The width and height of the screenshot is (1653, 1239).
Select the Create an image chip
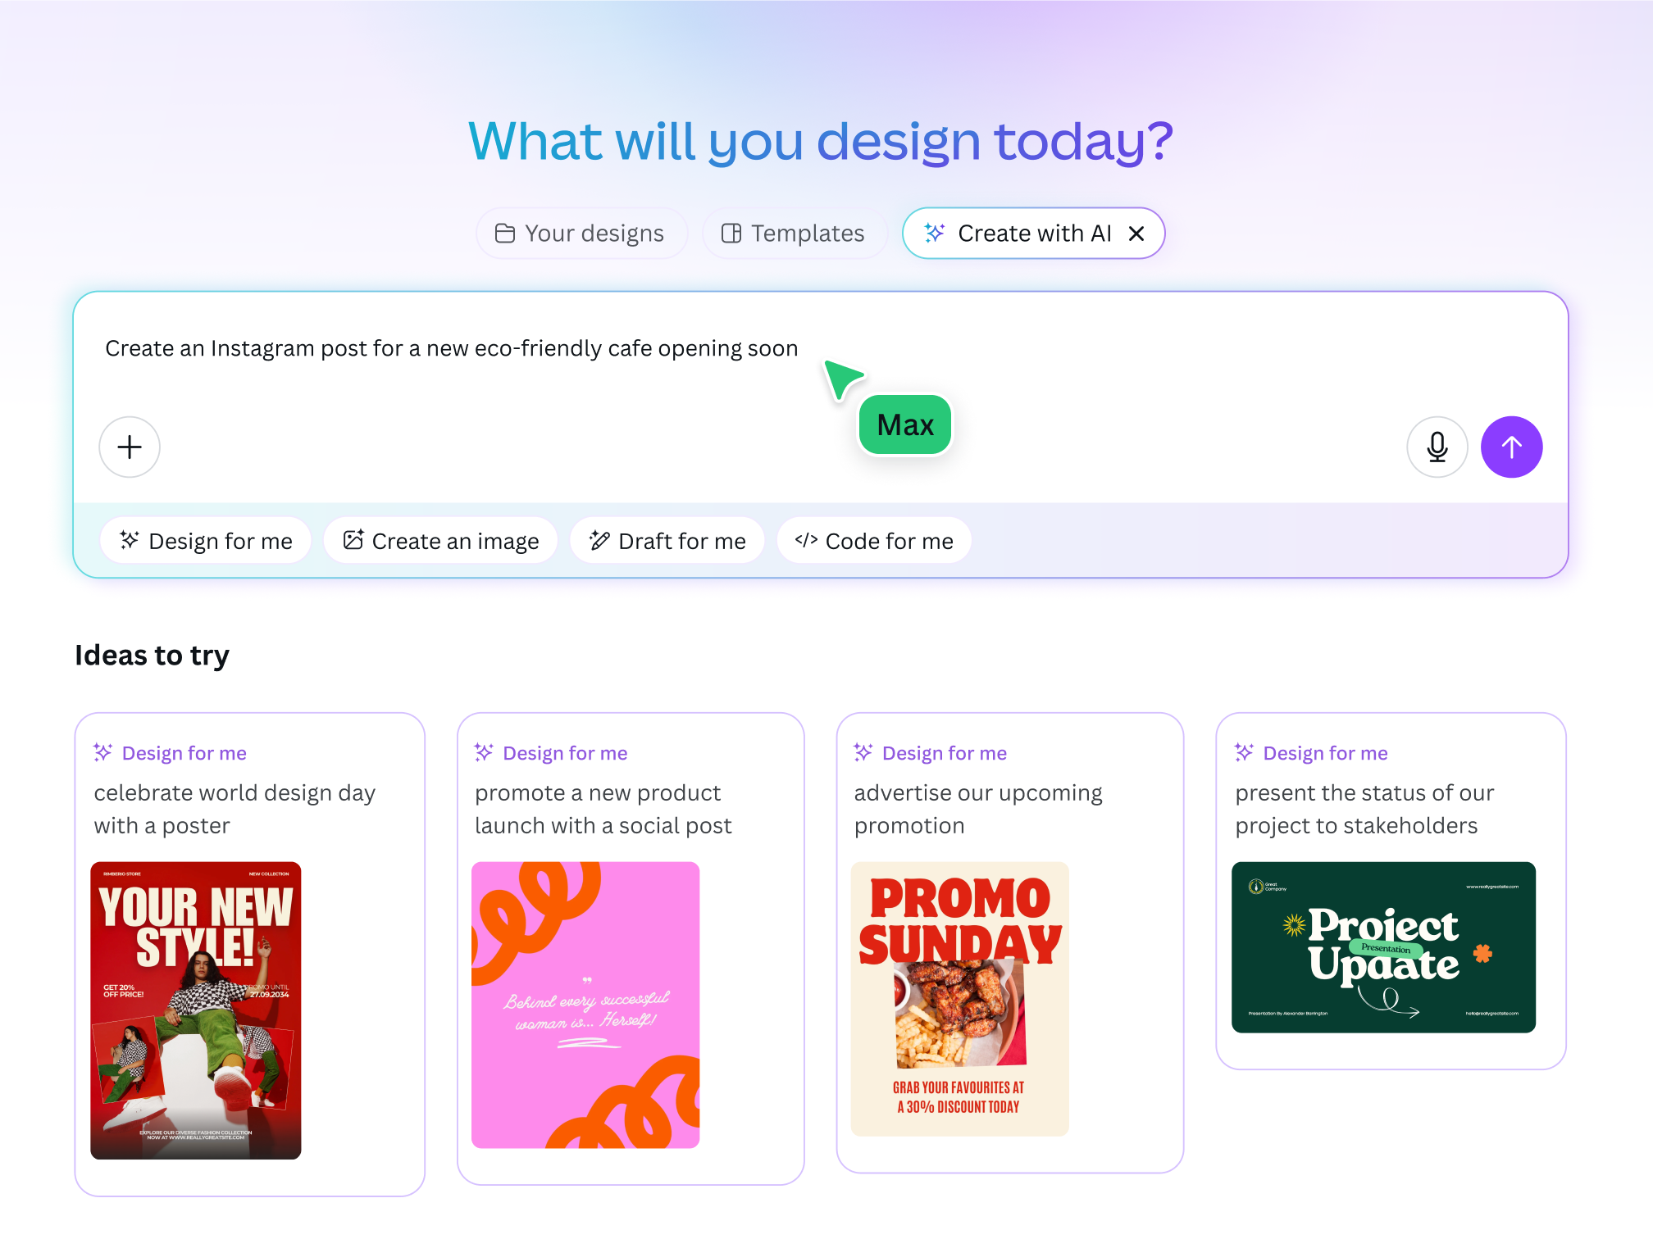[440, 540]
